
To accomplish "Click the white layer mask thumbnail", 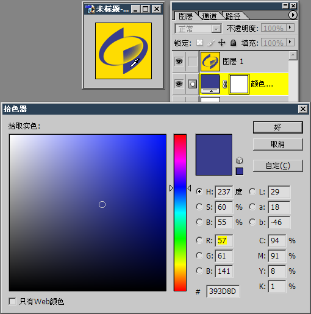I will 239,84.
